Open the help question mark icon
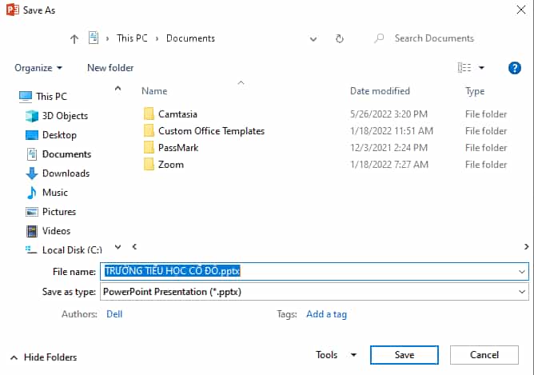 [514, 68]
